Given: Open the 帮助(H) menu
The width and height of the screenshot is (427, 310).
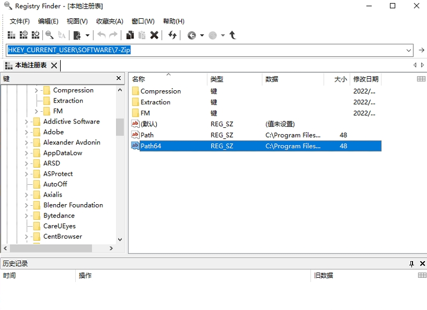Looking at the screenshot, I should pyautogui.click(x=173, y=21).
